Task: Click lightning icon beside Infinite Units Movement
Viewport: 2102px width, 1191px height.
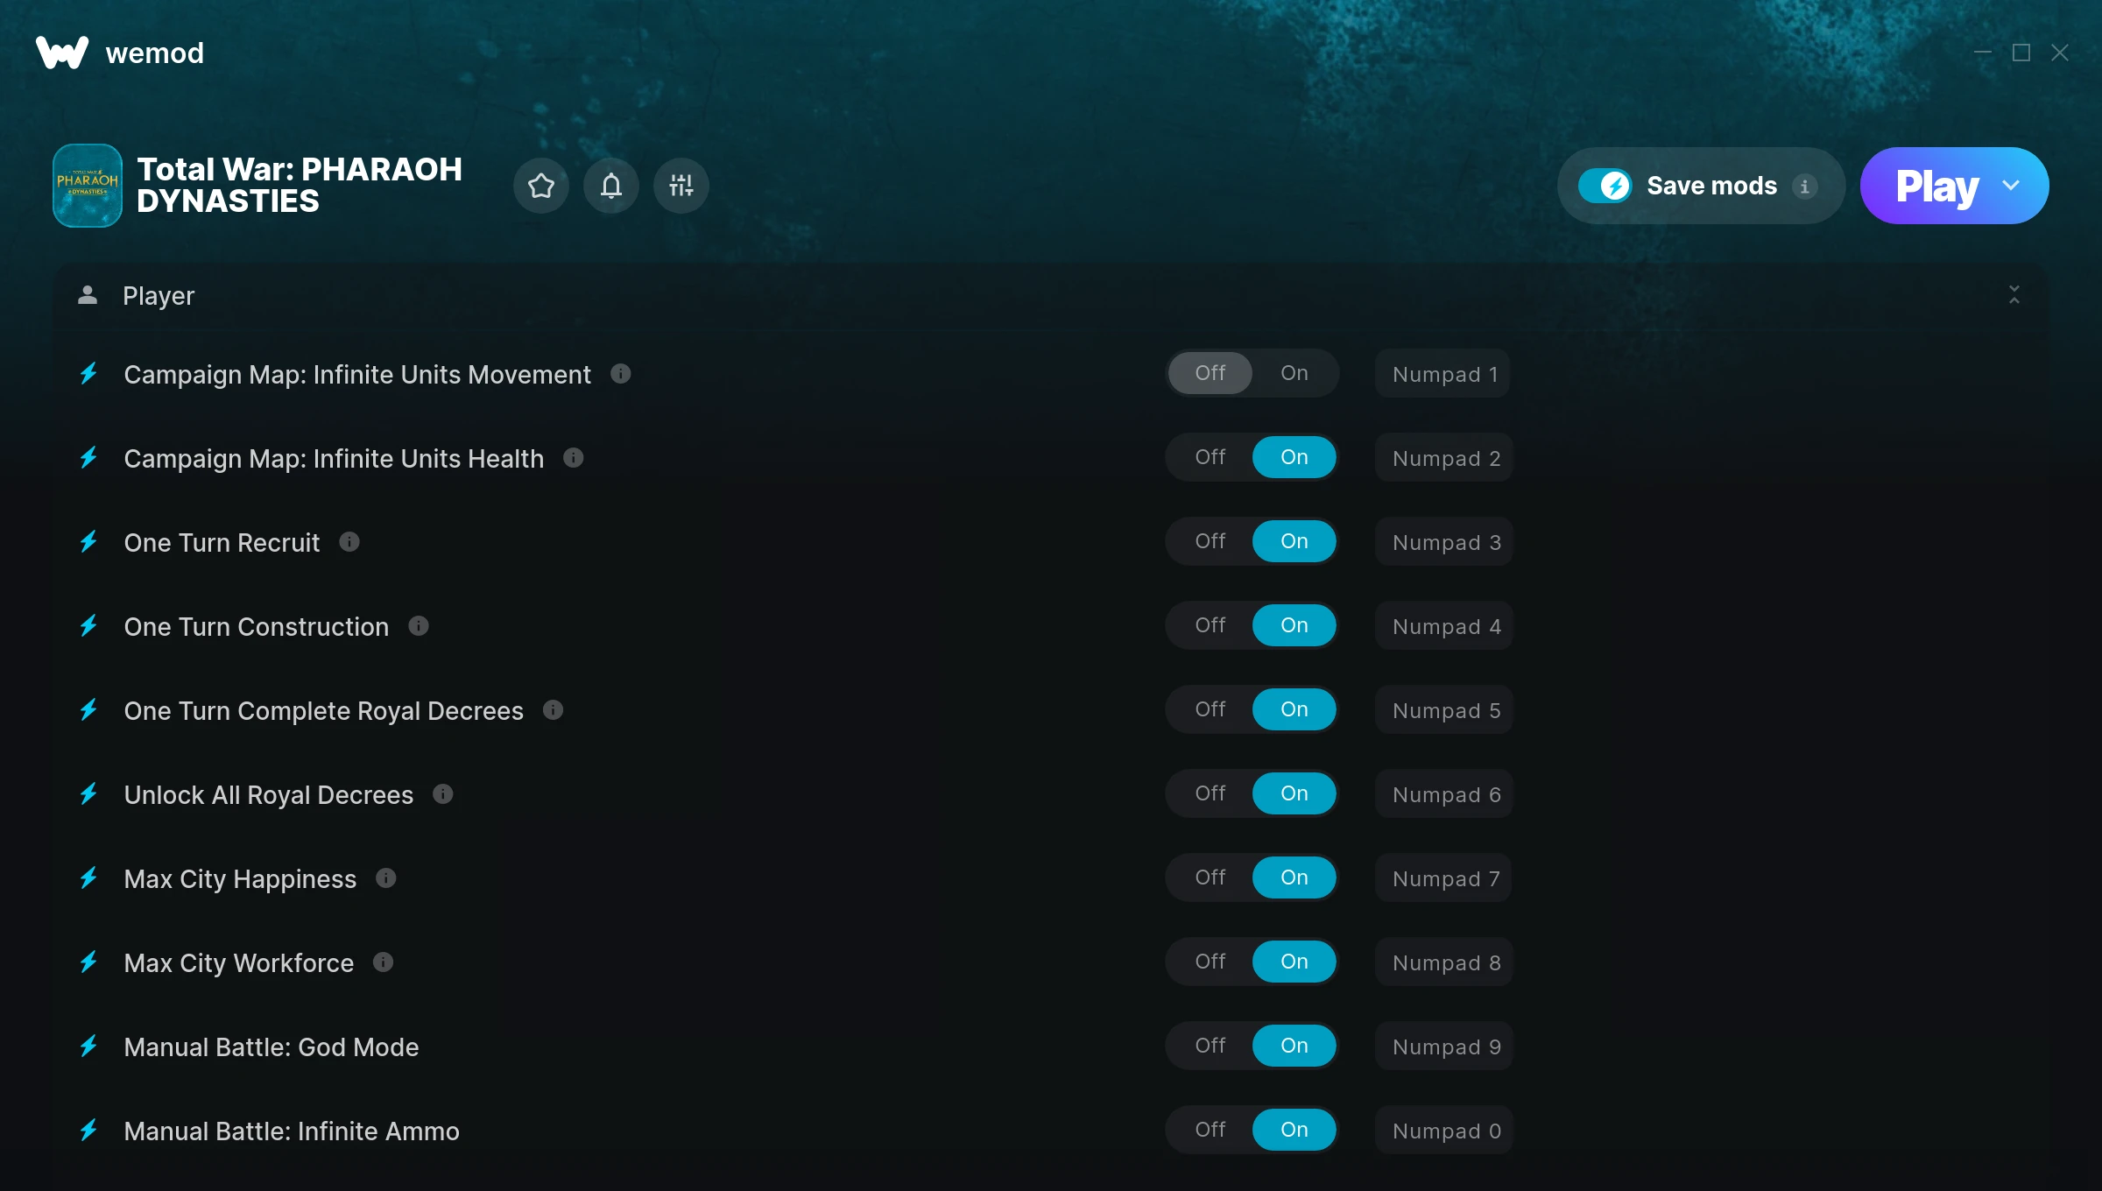Action: click(x=88, y=374)
